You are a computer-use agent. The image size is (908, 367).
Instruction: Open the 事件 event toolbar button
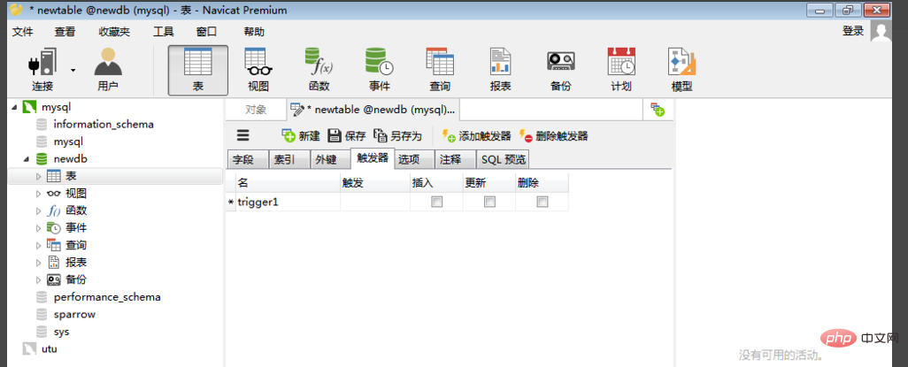[380, 71]
